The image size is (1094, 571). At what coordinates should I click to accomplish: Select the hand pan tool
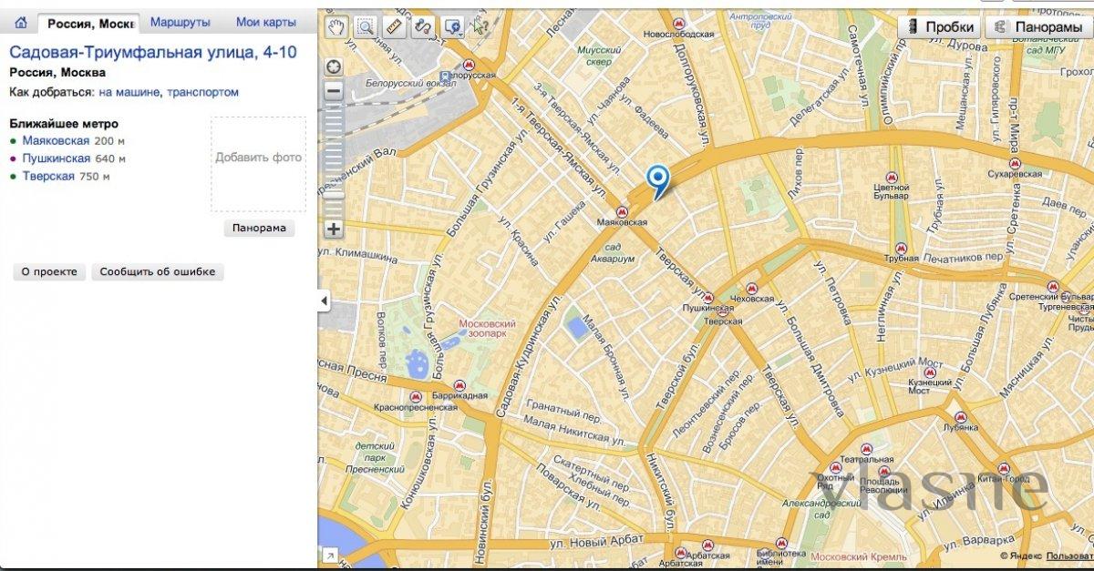click(x=337, y=27)
